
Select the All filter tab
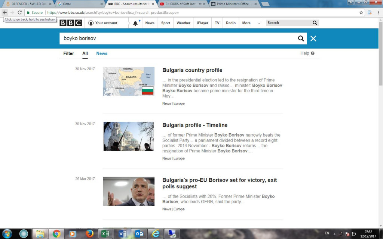[x=85, y=53]
